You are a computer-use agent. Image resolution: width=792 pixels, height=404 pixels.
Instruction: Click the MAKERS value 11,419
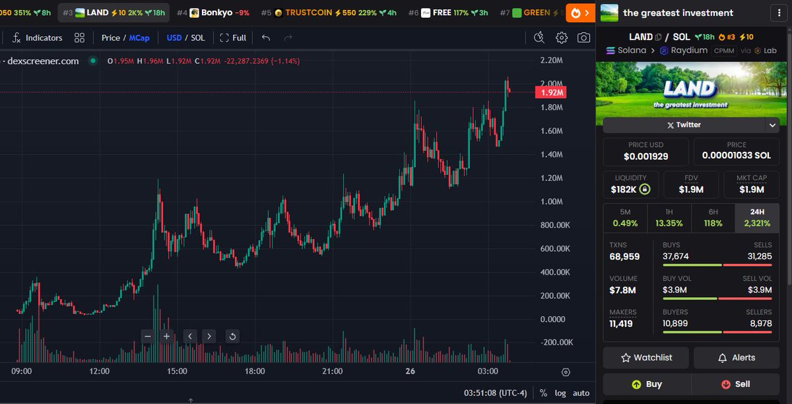(x=622, y=323)
